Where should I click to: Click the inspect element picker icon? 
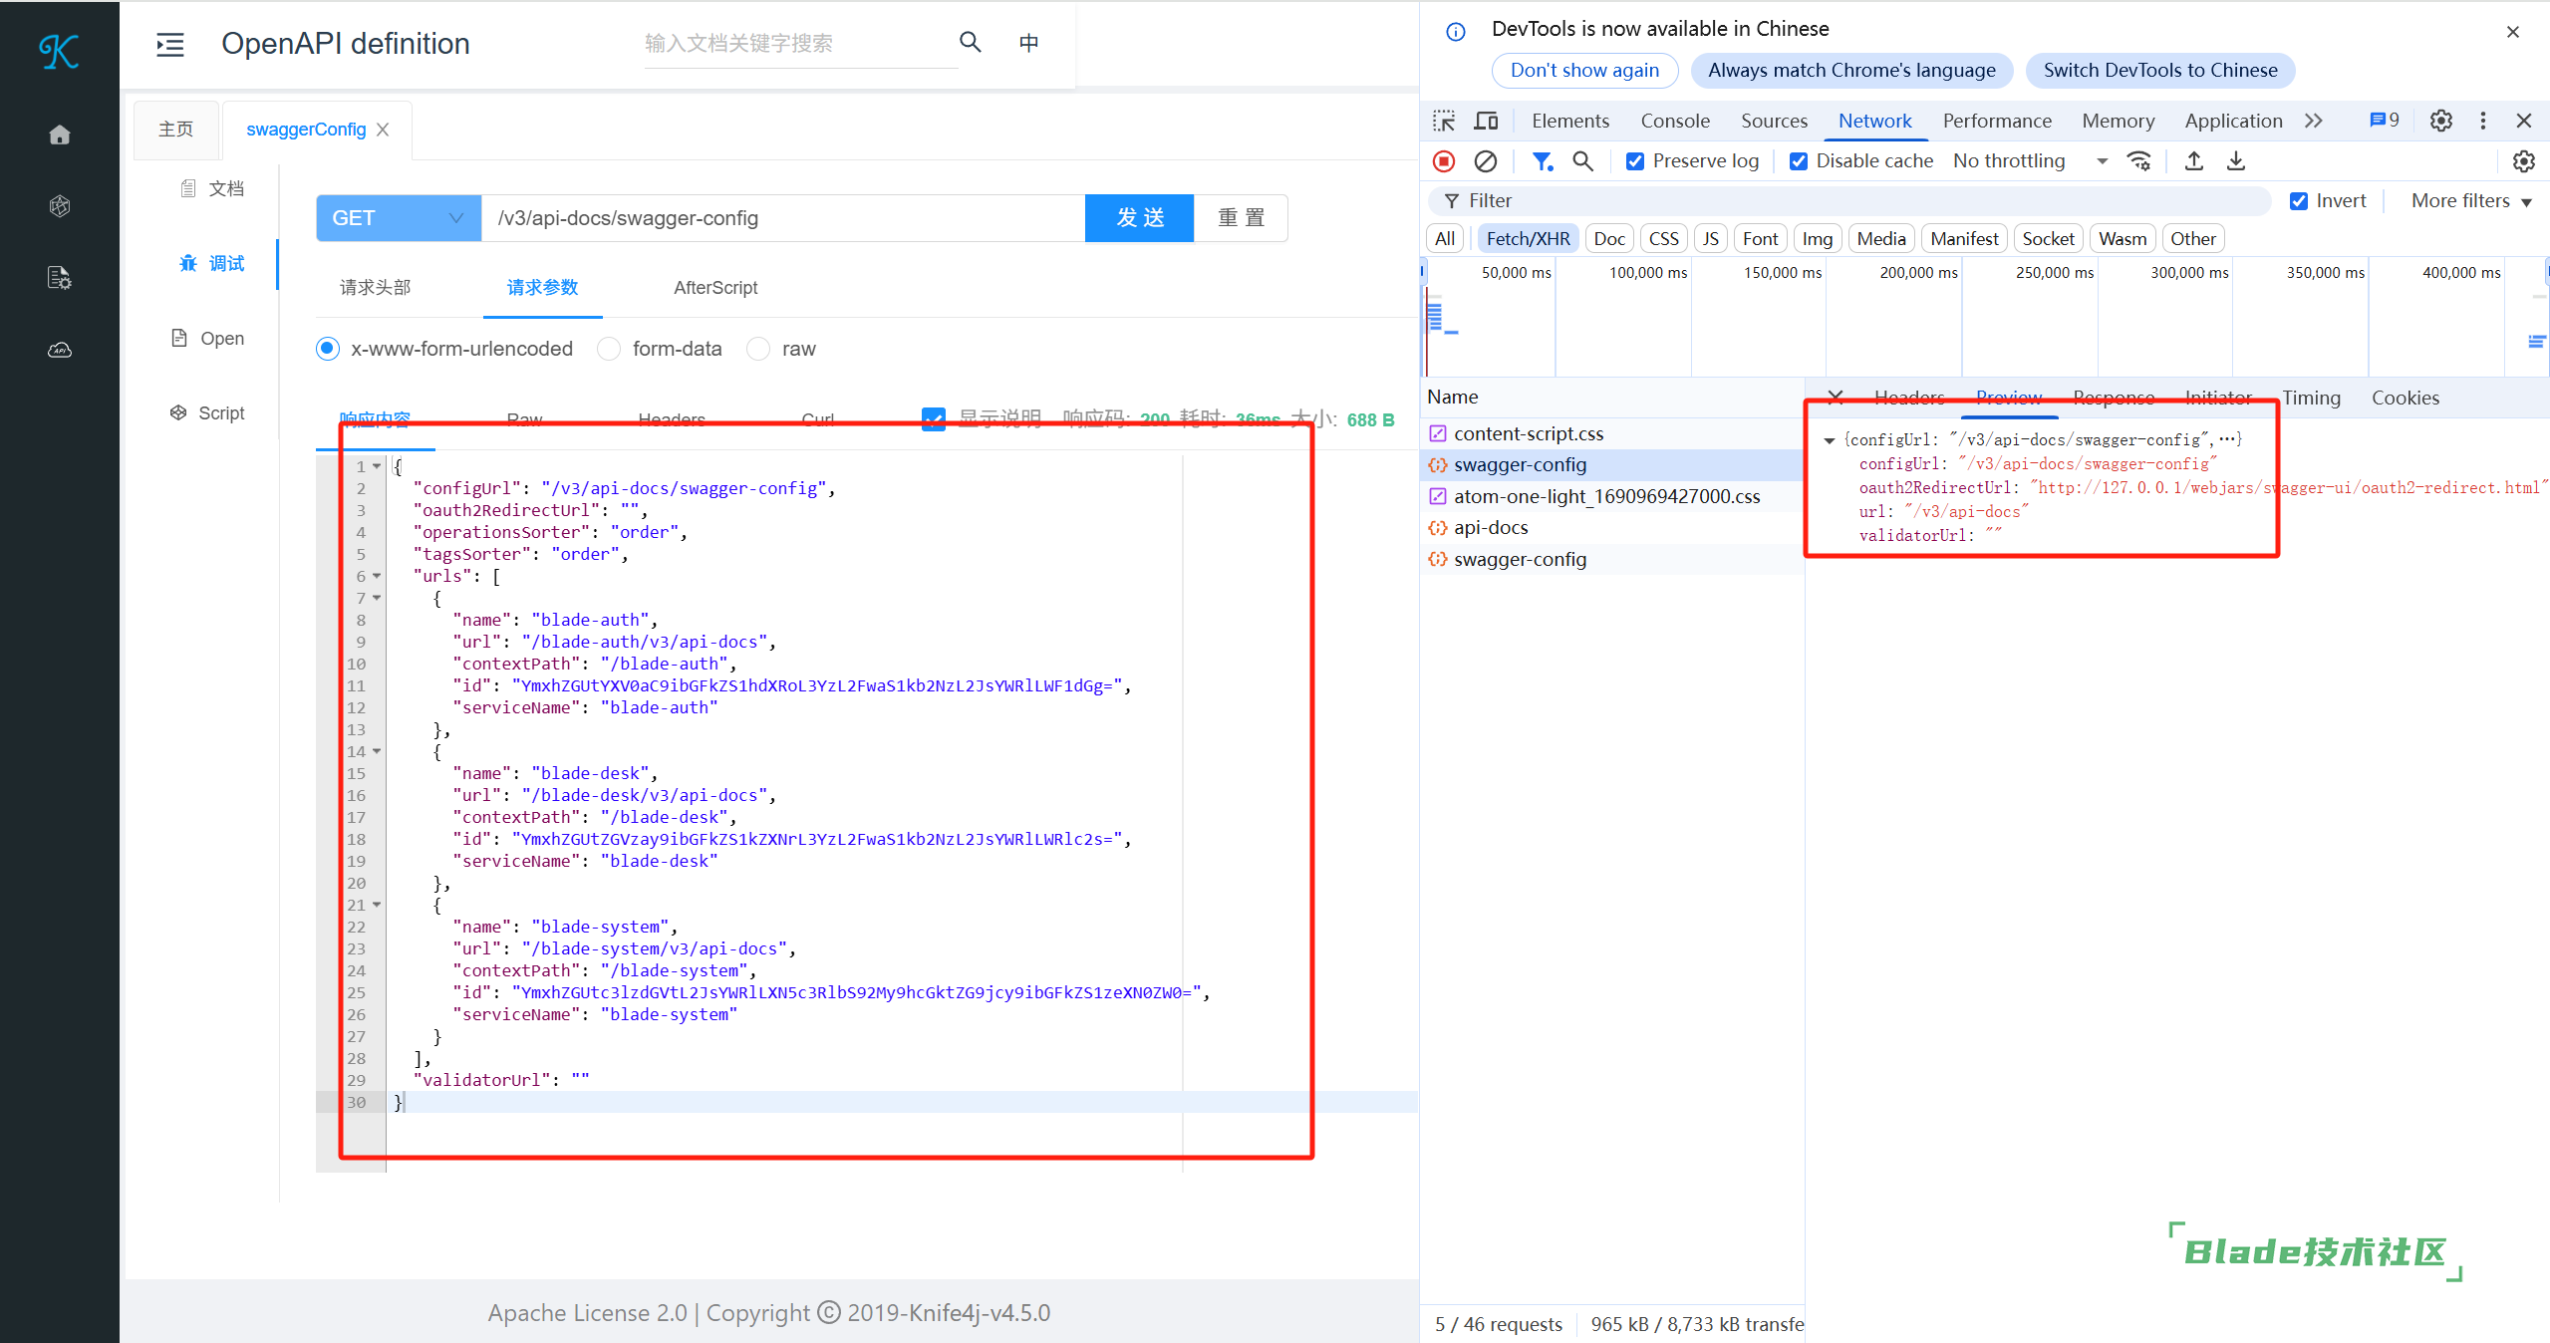point(1444,121)
